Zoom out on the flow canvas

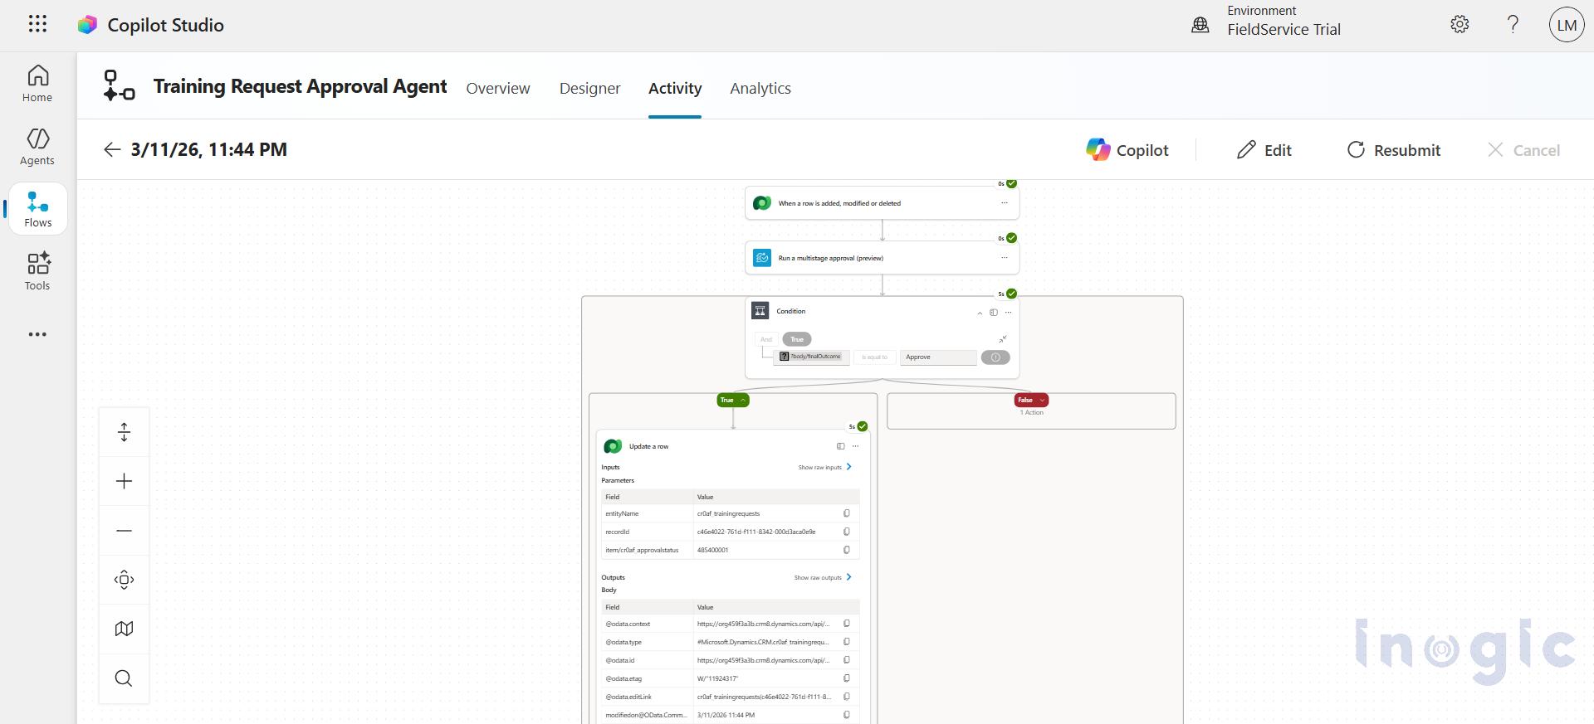pyautogui.click(x=124, y=531)
